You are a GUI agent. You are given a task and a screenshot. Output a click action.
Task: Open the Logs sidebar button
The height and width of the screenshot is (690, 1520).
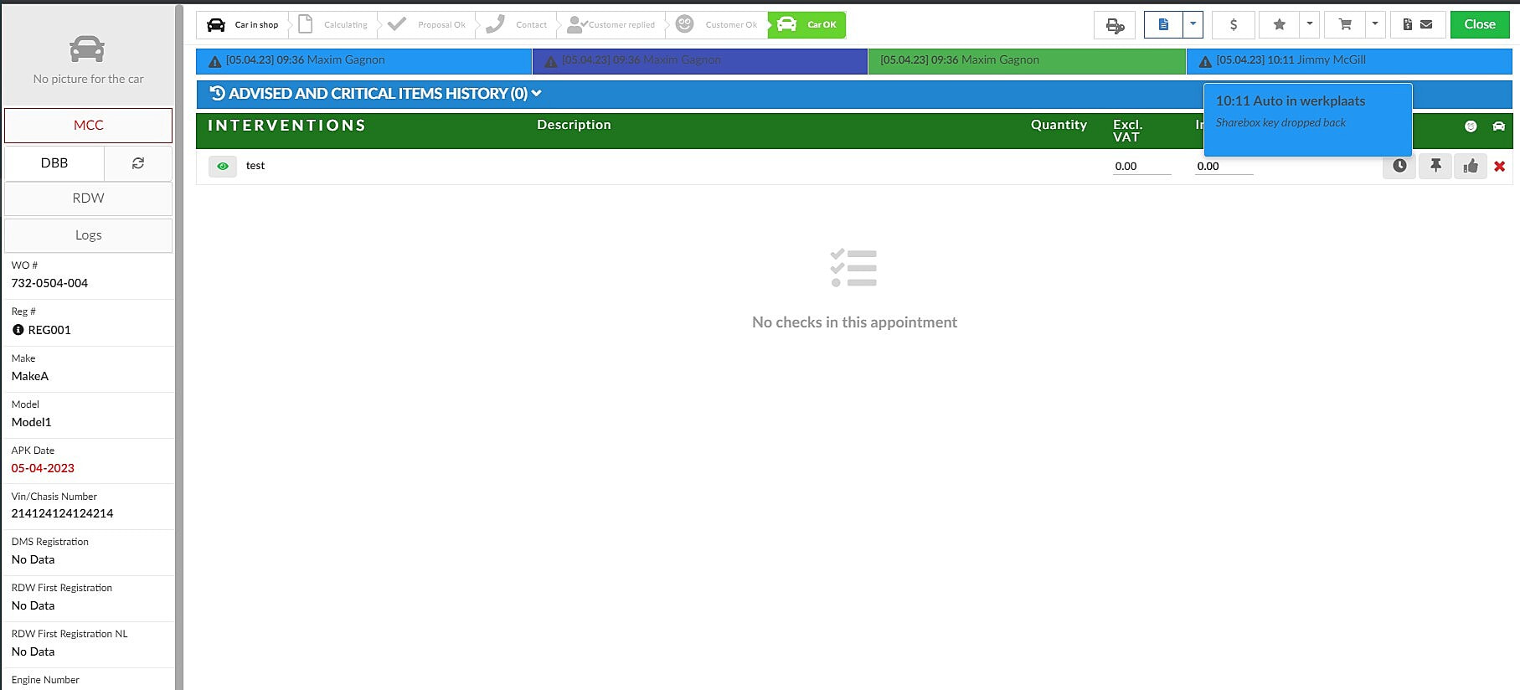click(88, 235)
